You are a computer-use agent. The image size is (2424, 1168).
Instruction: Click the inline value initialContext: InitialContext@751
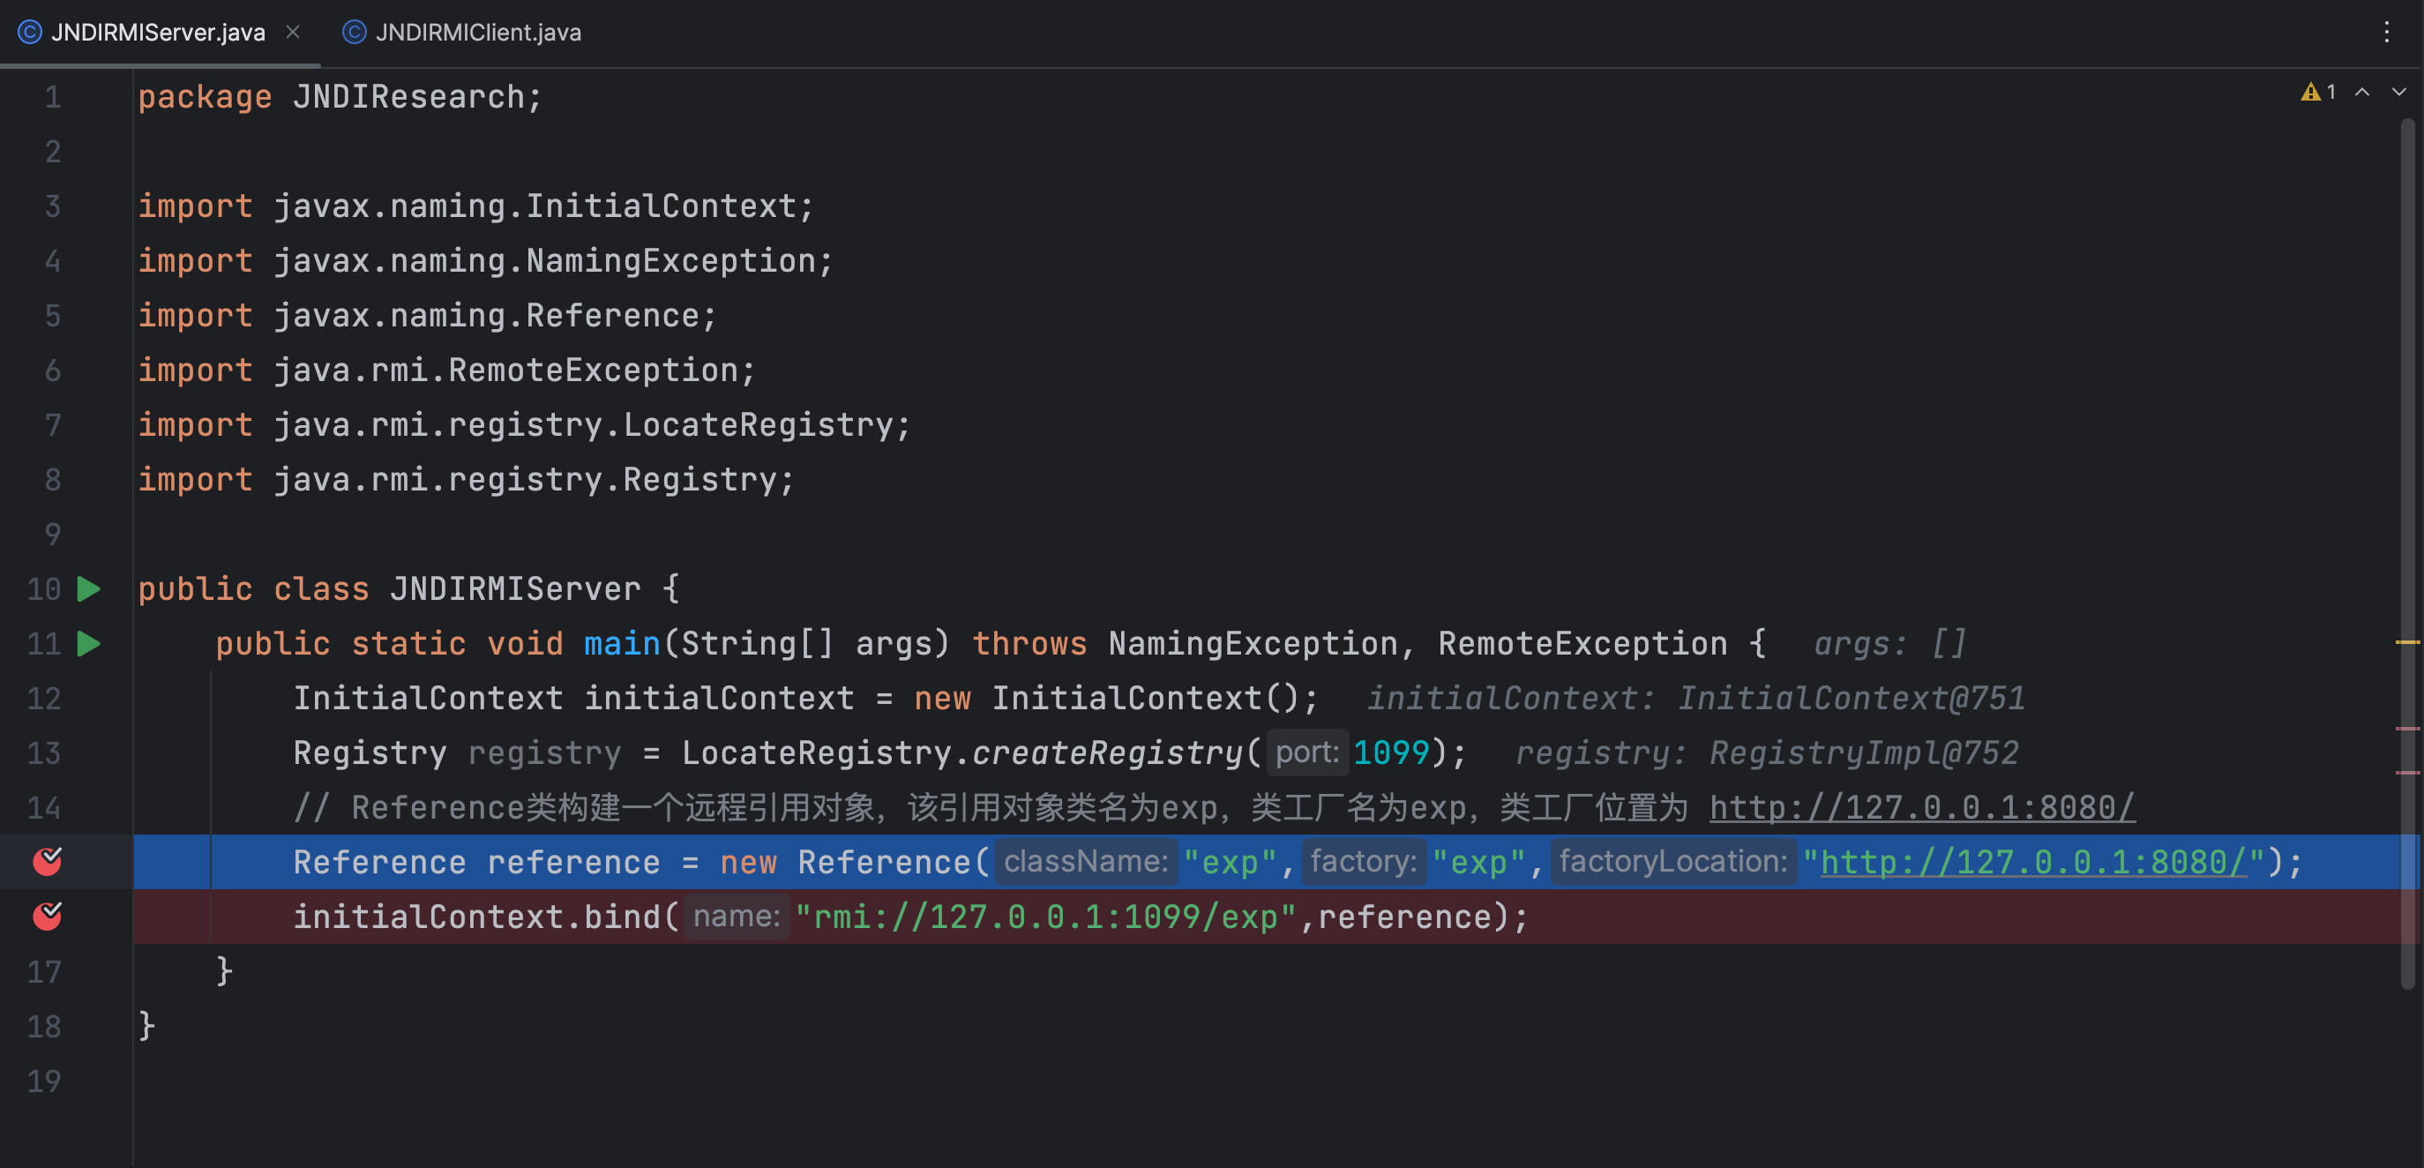coord(1695,699)
